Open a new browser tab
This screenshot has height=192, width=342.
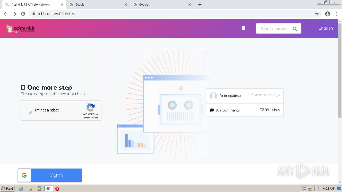(x=200, y=5)
